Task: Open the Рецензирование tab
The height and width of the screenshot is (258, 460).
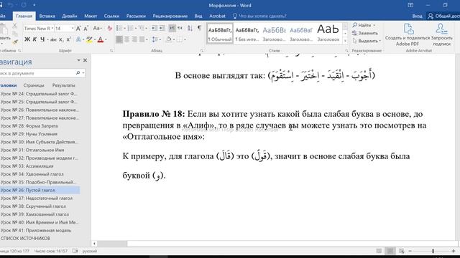Action: pos(170,16)
